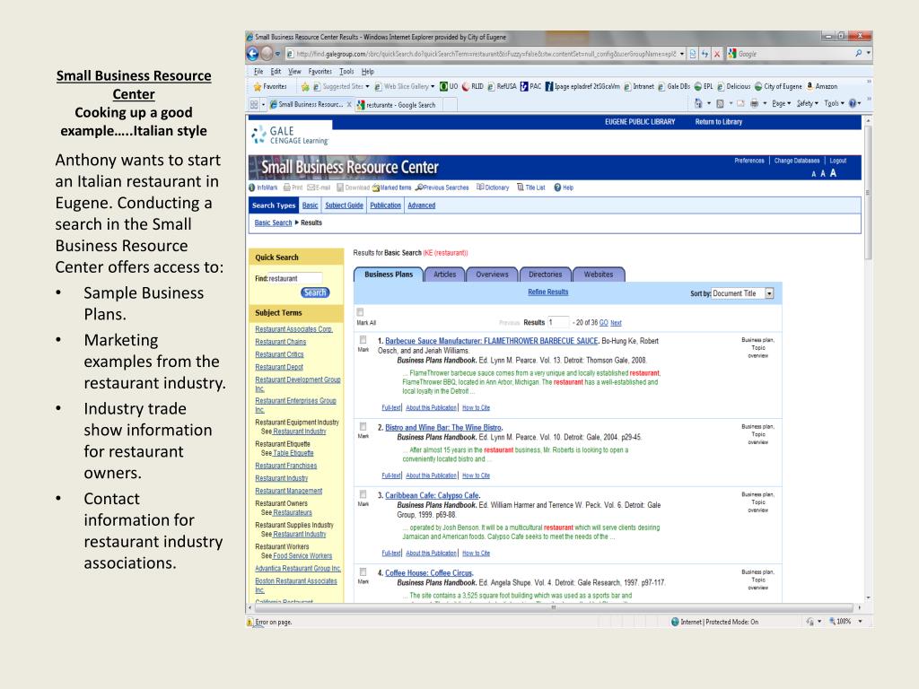The image size is (919, 689).
Task: Click the Refine Results link
Action: 548,292
